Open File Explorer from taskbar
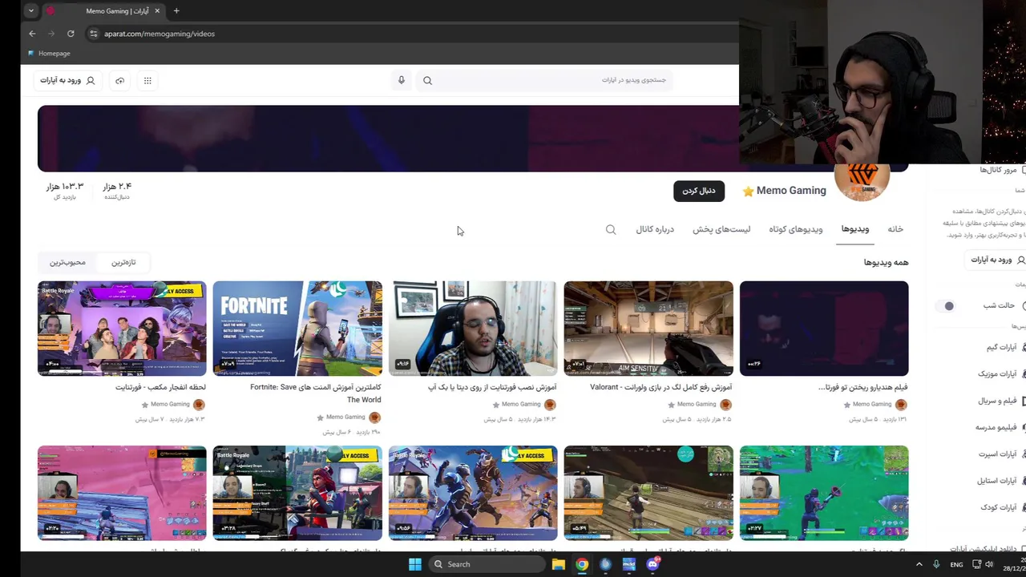 [559, 564]
